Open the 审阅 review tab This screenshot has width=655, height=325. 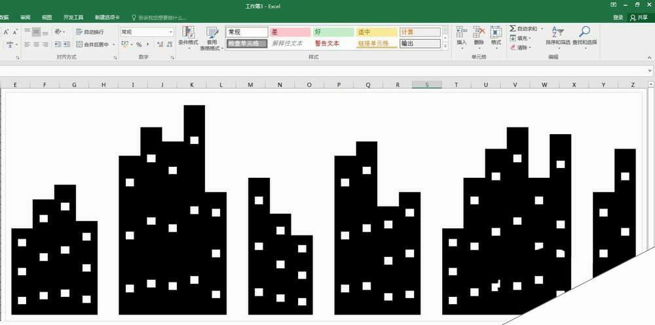[26, 18]
